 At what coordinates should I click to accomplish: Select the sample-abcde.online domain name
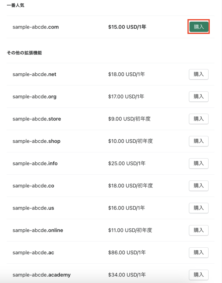click(38, 230)
